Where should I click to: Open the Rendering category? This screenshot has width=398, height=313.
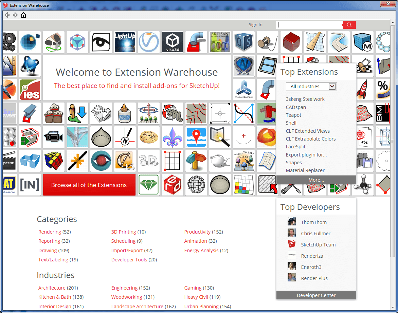(x=50, y=232)
